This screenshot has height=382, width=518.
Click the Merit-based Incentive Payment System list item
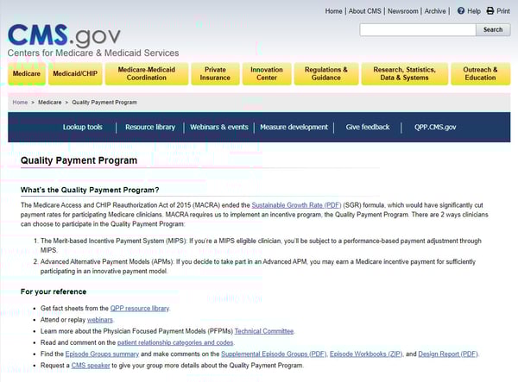pyautogui.click(x=261, y=246)
